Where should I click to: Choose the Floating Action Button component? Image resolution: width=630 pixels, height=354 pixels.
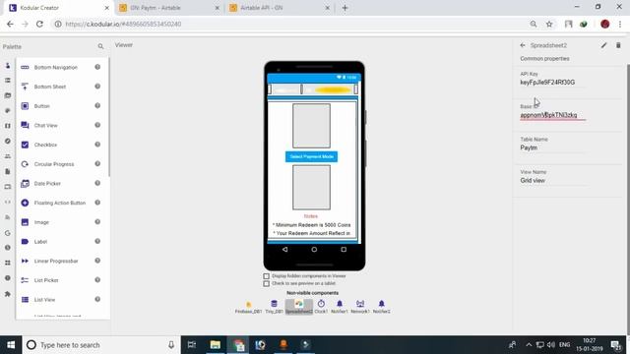59,203
